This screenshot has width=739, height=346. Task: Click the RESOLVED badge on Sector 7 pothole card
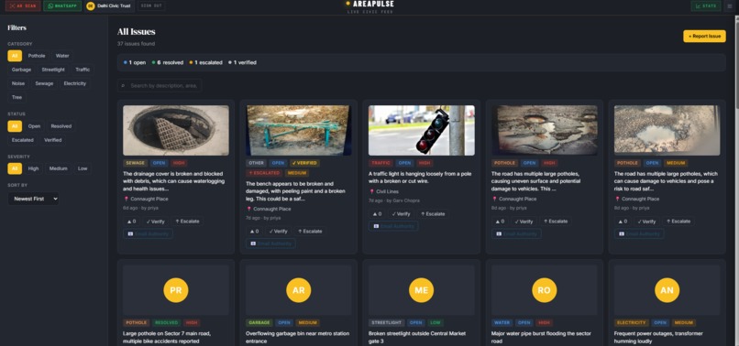(166, 323)
